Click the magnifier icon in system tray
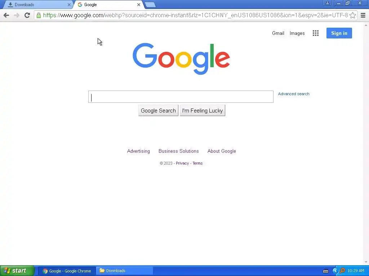369x276 pixels. (342, 271)
